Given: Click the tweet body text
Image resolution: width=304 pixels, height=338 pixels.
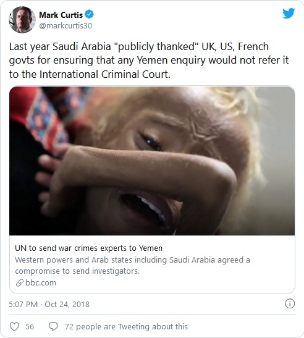Looking at the screenshot, I should (x=149, y=61).
